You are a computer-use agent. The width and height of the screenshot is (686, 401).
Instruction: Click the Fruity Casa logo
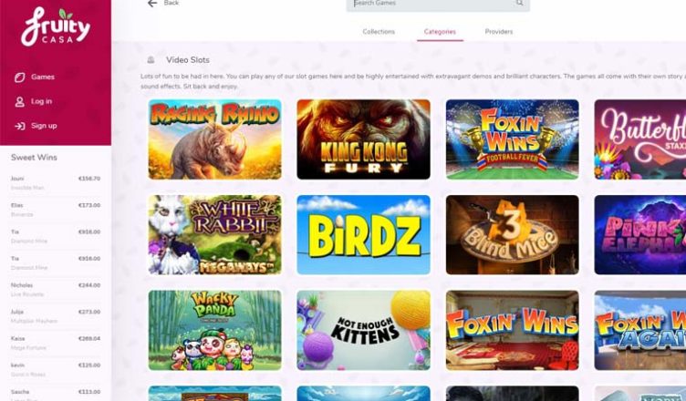56,27
